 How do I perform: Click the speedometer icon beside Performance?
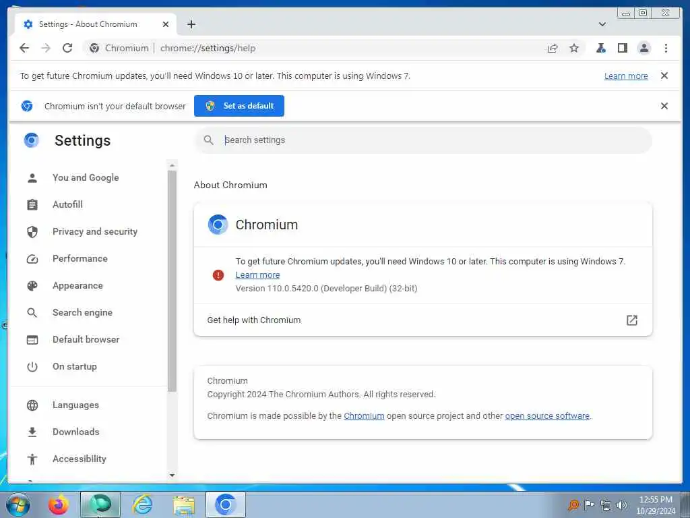pos(32,259)
